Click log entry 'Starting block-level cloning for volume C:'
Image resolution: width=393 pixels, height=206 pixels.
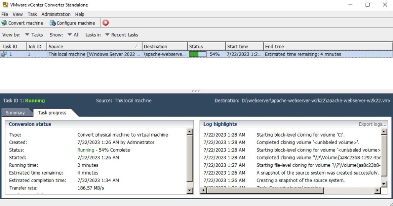[300, 135]
